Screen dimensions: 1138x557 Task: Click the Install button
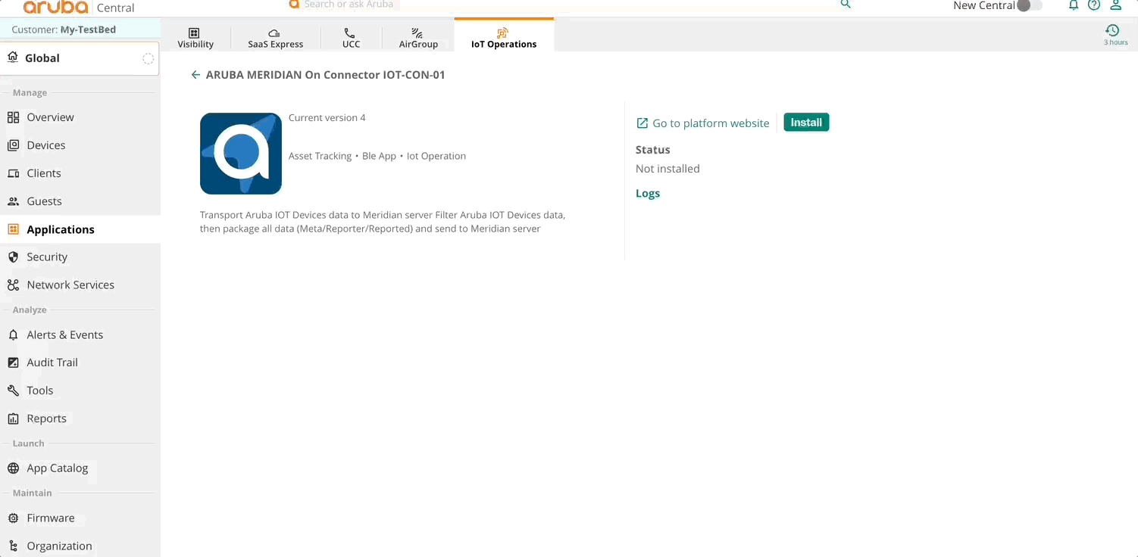806,123
